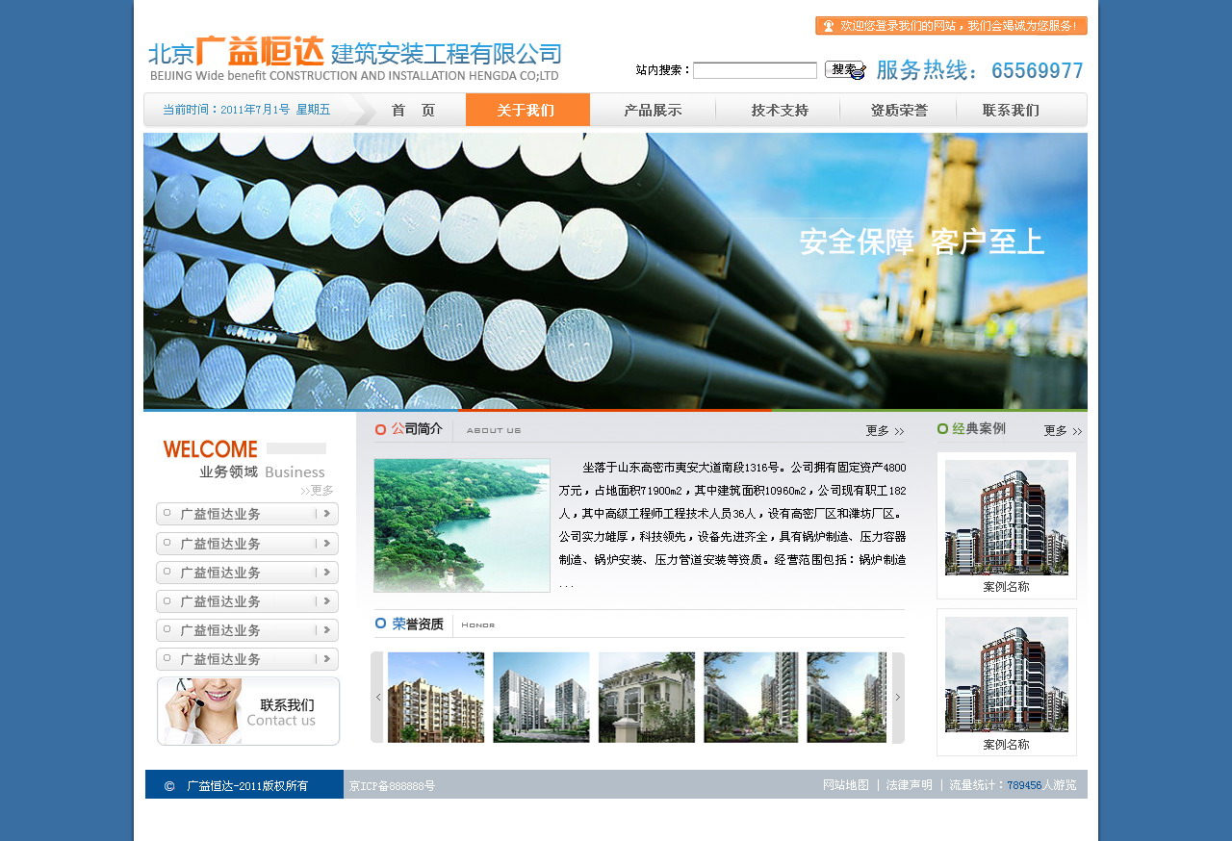The image size is (1232, 841).
Task: Open the first 广益恒达业务 sidebar link
Action: coord(247,514)
